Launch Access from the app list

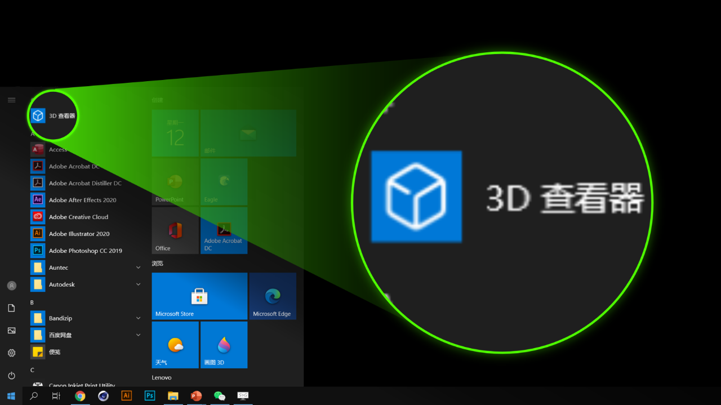click(87, 149)
